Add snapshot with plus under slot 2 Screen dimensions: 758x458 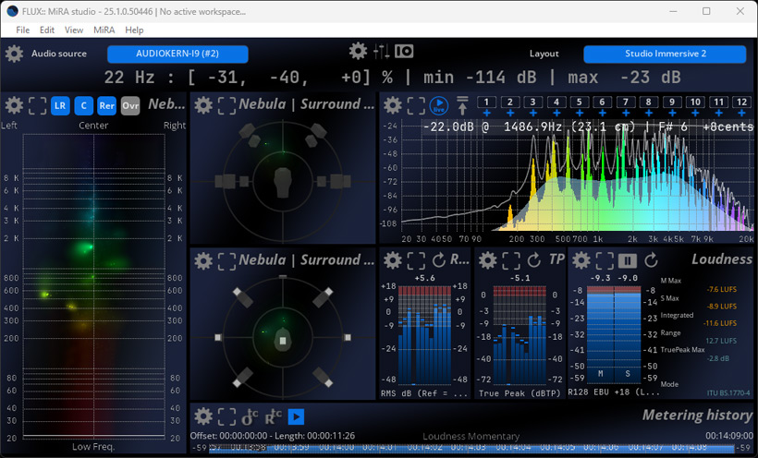pos(510,113)
